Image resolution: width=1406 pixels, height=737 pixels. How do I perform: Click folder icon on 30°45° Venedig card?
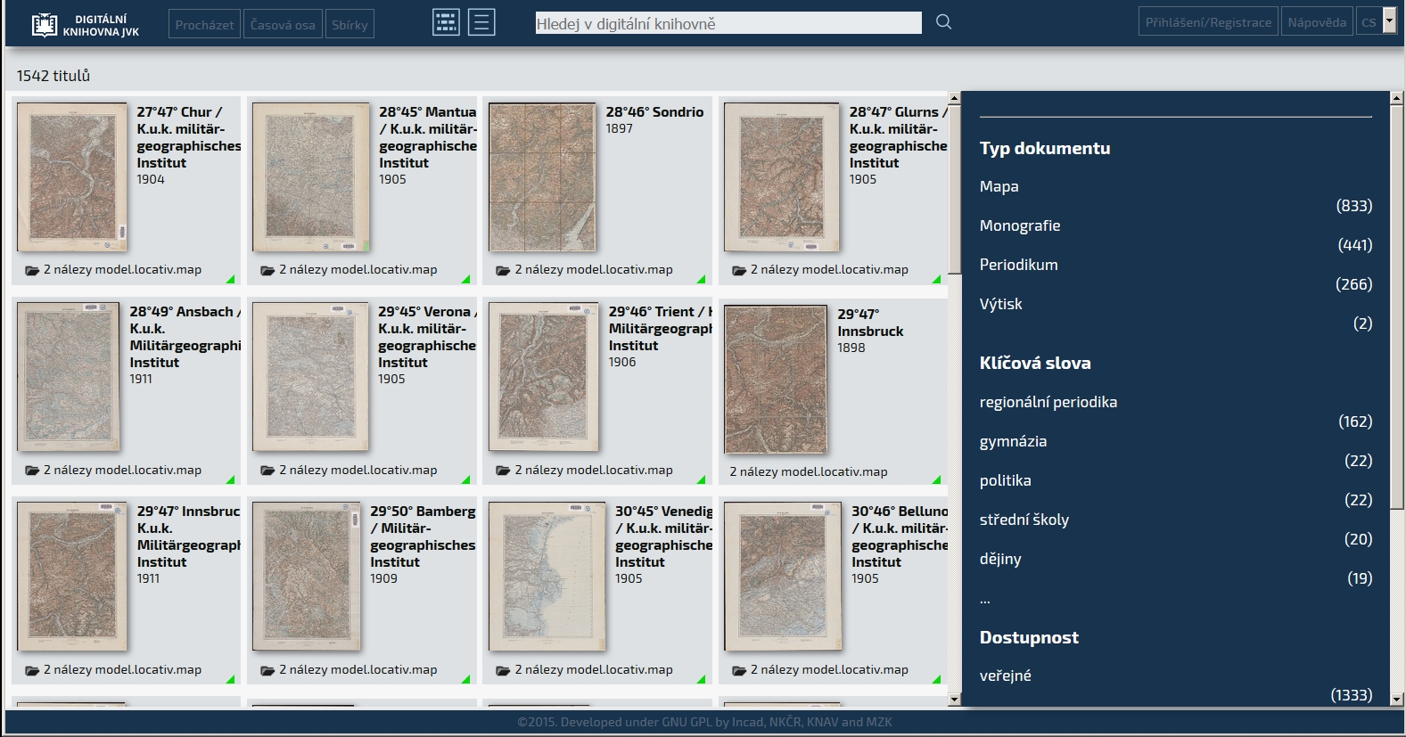(503, 670)
